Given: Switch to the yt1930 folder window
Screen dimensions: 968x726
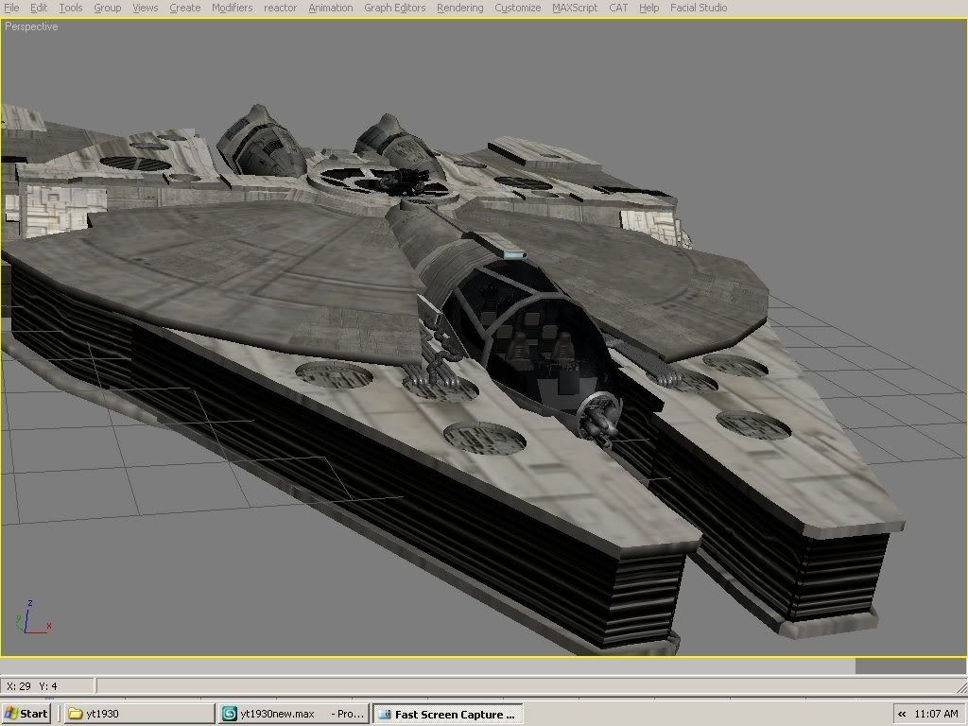Looking at the screenshot, I should coord(139,714).
